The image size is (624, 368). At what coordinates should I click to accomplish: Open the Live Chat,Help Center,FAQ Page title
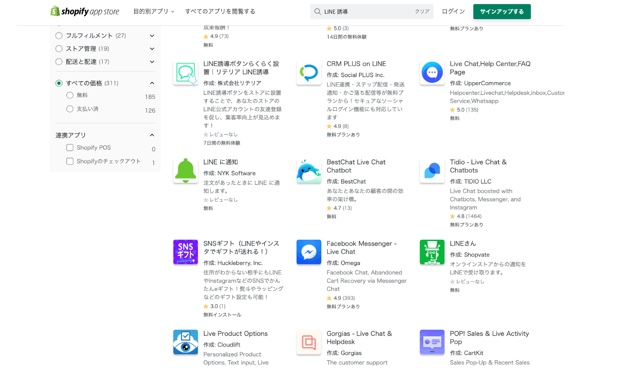click(490, 68)
